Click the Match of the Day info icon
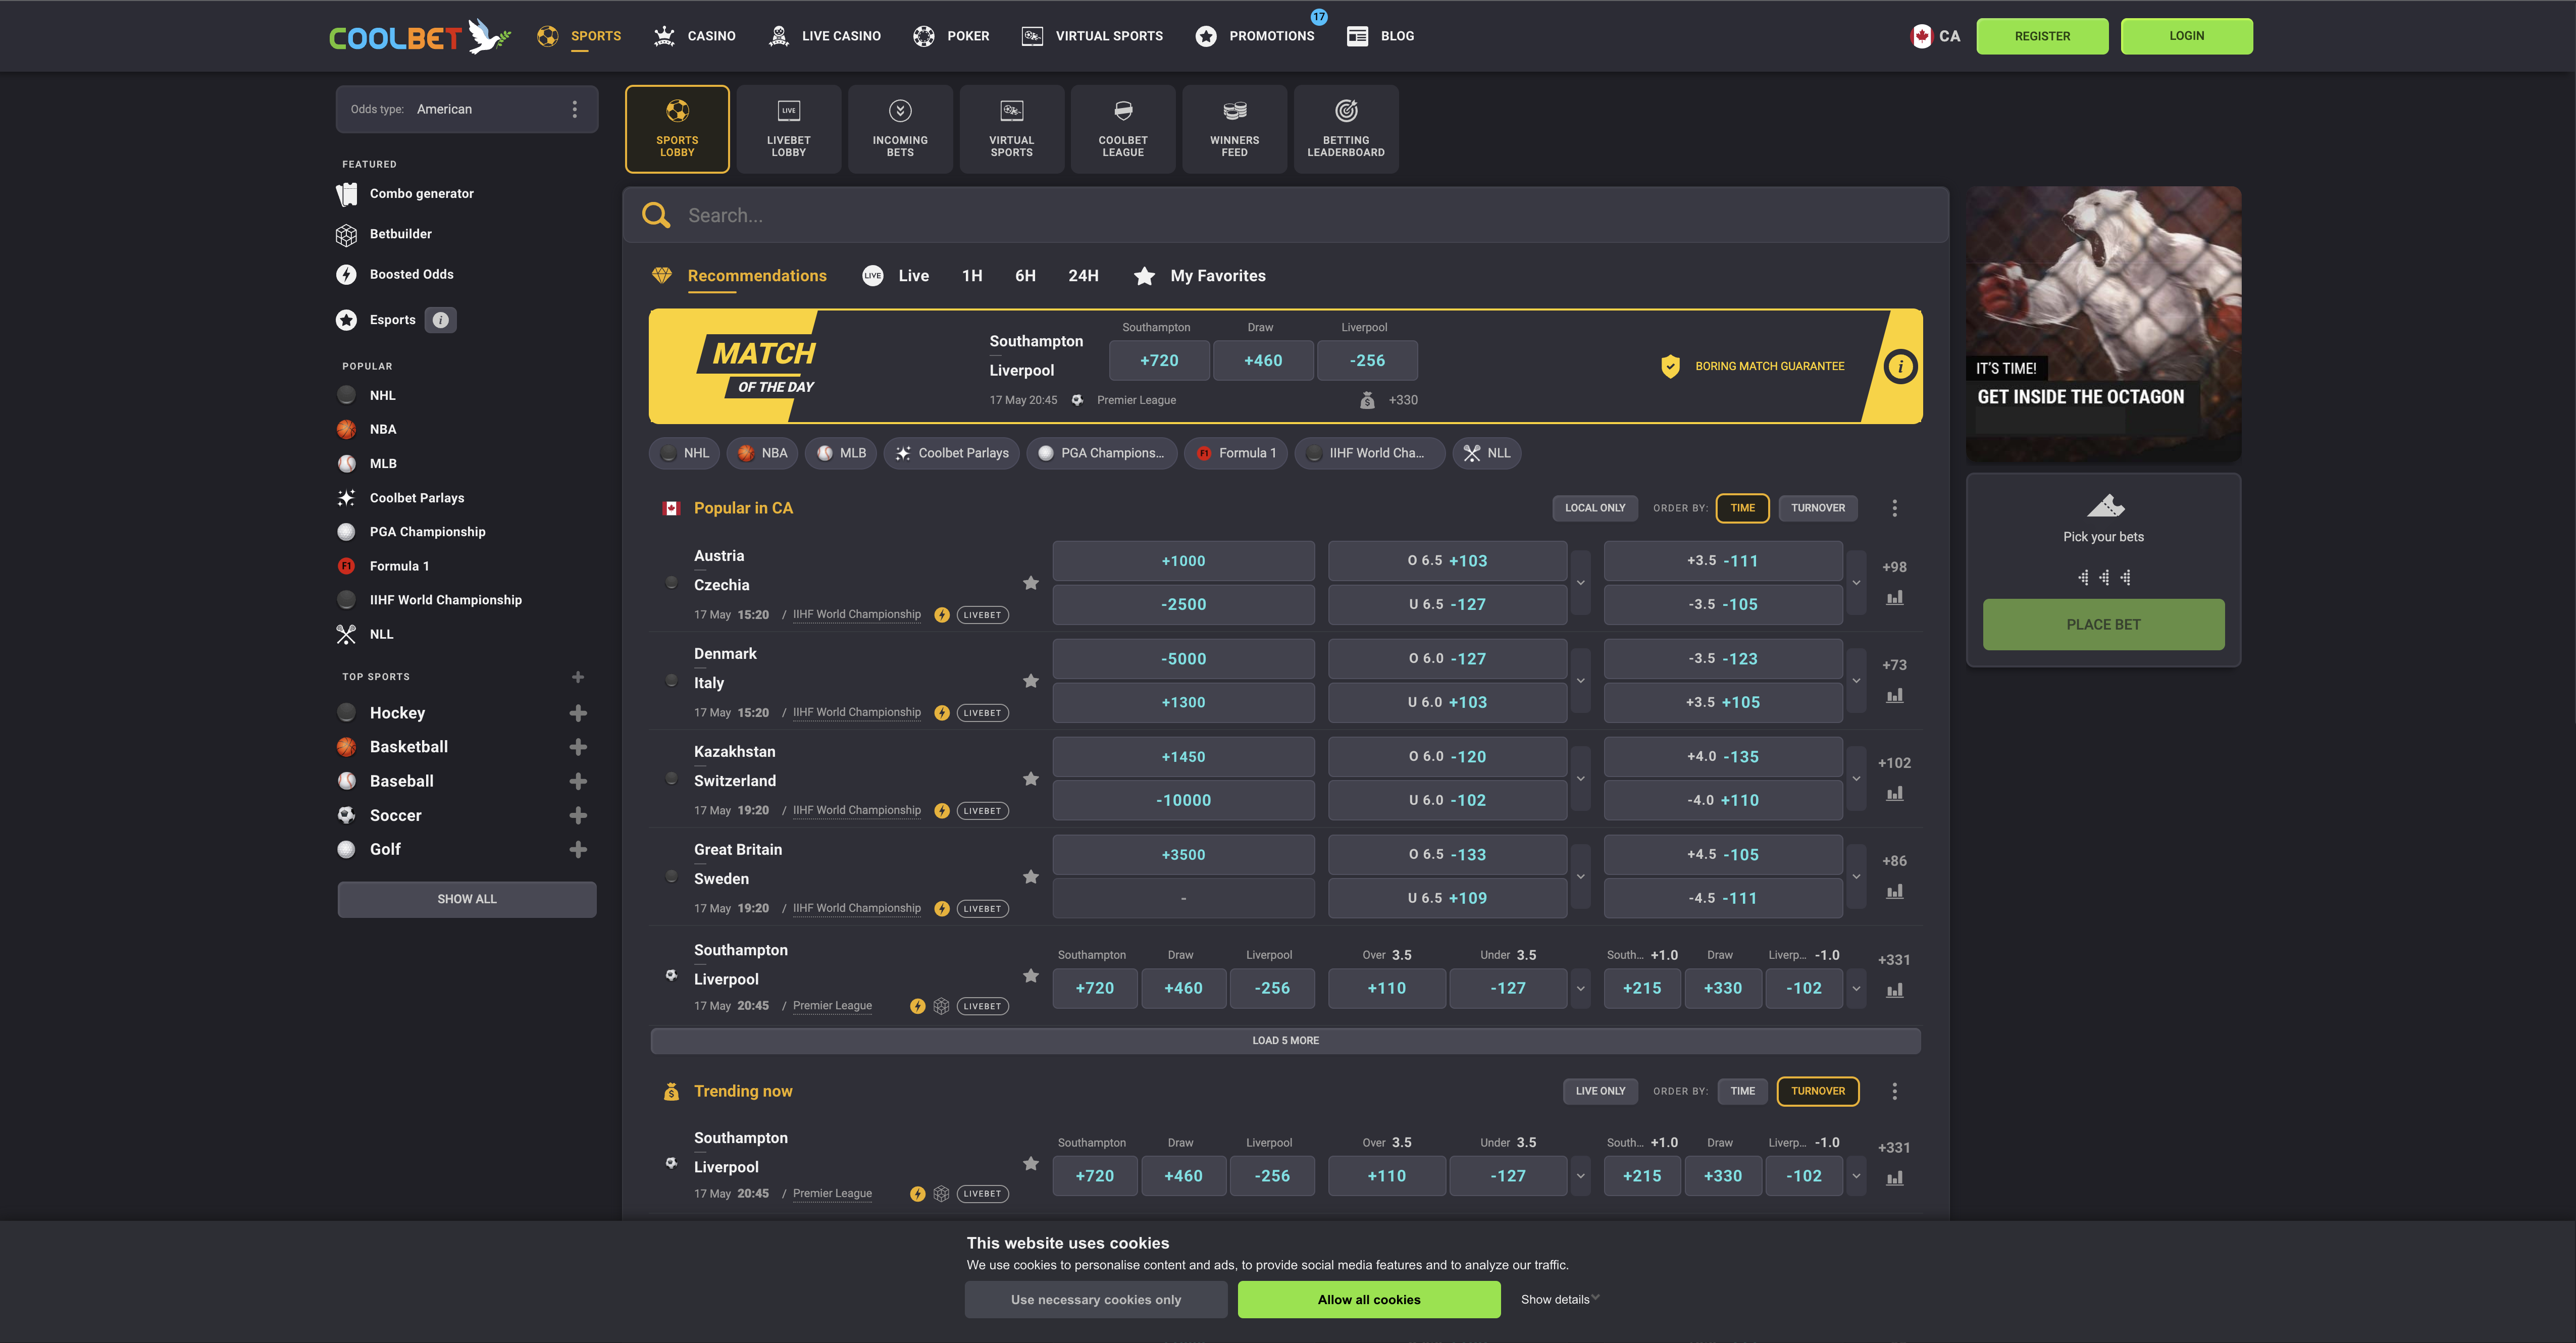This screenshot has height=1343, width=2576. point(1900,366)
